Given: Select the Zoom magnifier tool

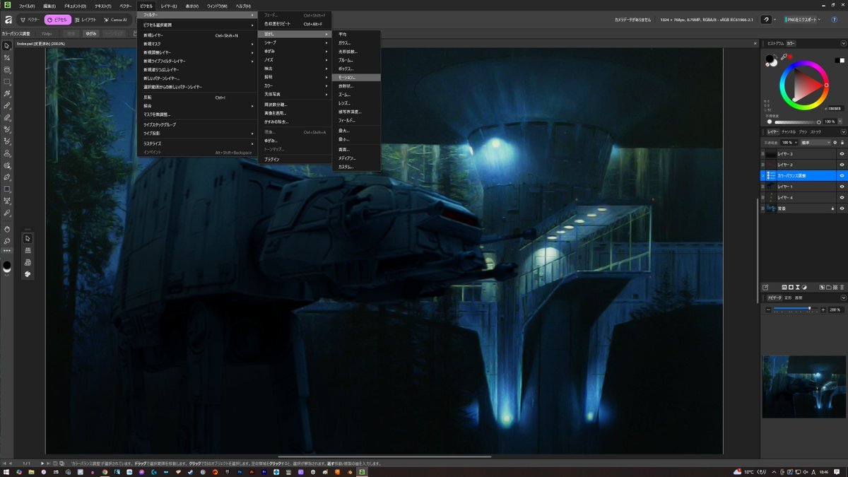Looking at the screenshot, I should 7,241.
